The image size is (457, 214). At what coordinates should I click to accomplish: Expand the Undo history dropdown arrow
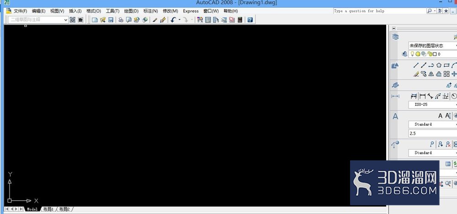coord(179,20)
